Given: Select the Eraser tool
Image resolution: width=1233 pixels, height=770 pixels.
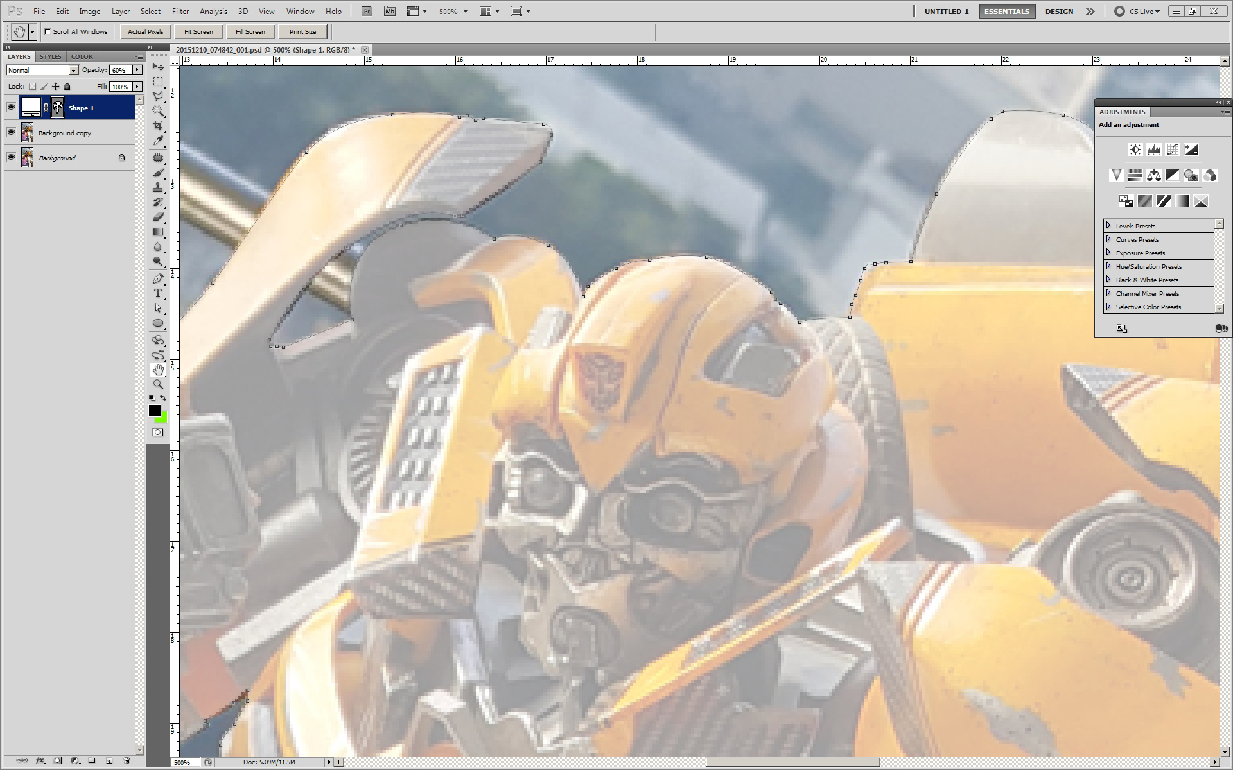Looking at the screenshot, I should [x=158, y=217].
